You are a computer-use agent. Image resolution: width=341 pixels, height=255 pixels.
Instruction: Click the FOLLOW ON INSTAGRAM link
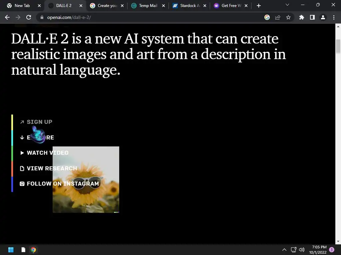point(63,184)
